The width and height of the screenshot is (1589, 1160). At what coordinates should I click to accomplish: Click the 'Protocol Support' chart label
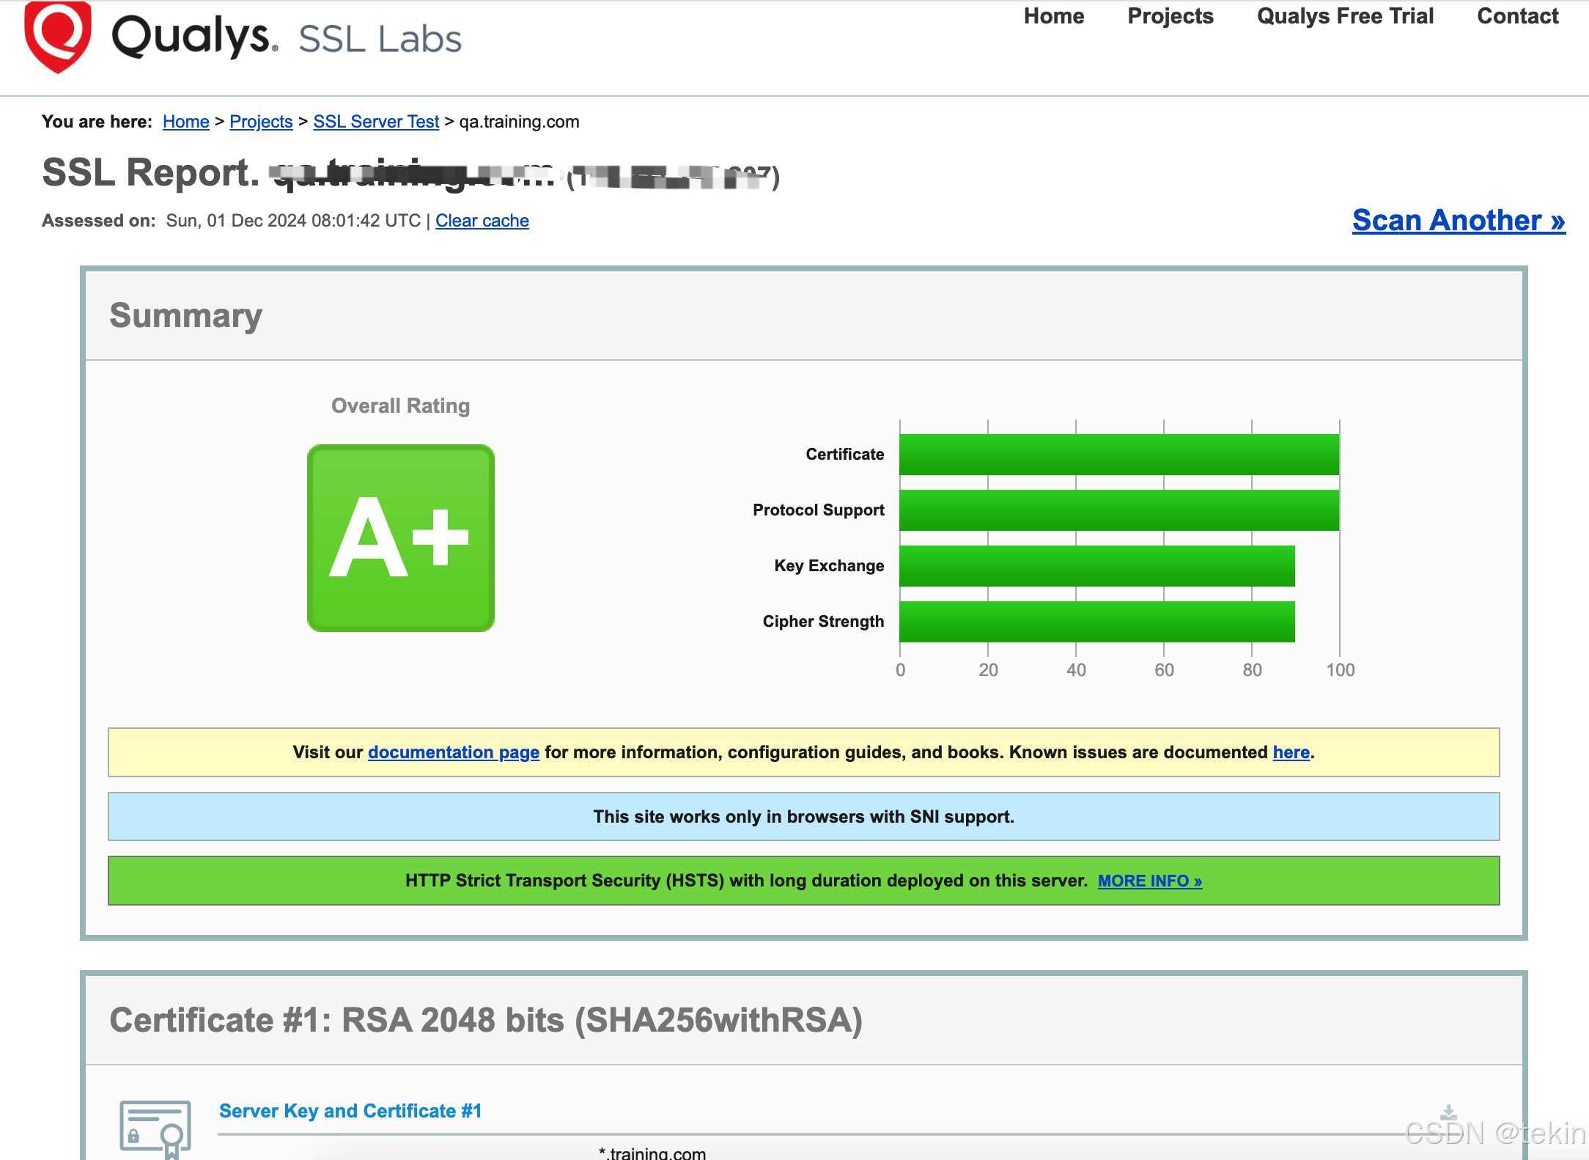pyautogui.click(x=819, y=510)
